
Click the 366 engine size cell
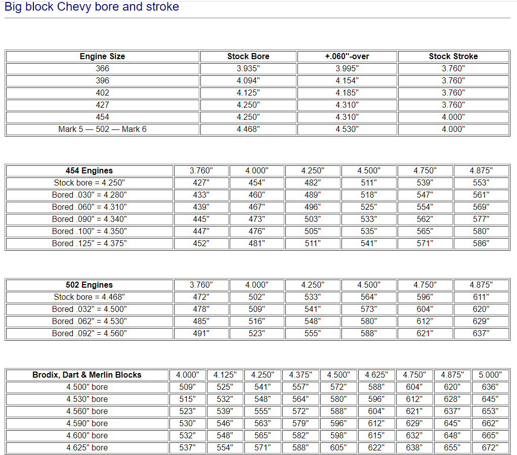pos(102,69)
